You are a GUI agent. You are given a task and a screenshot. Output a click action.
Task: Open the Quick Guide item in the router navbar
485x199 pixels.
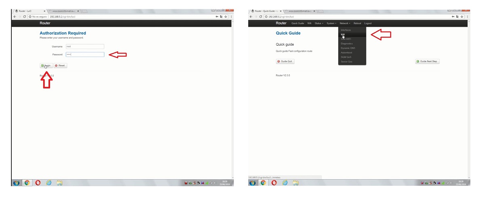(298, 23)
